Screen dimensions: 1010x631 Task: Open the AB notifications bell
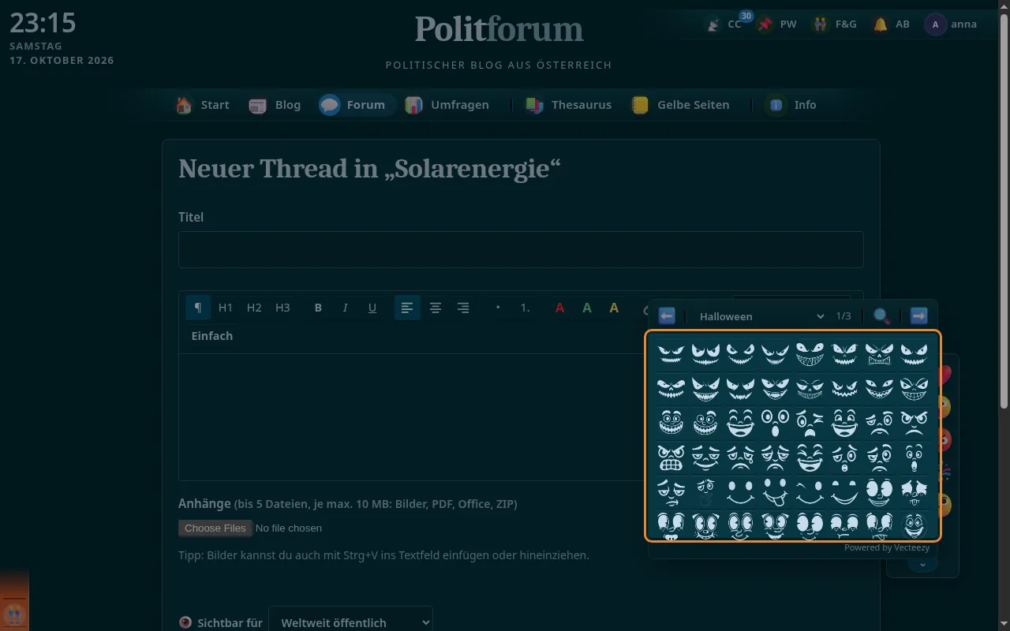pyautogui.click(x=892, y=24)
